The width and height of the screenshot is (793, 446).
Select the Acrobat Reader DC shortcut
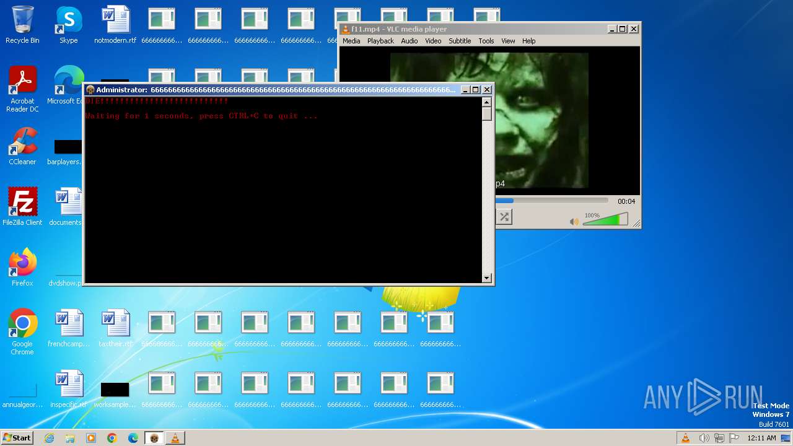[x=22, y=90]
